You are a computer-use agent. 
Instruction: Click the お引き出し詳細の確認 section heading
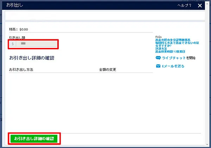point(32,57)
